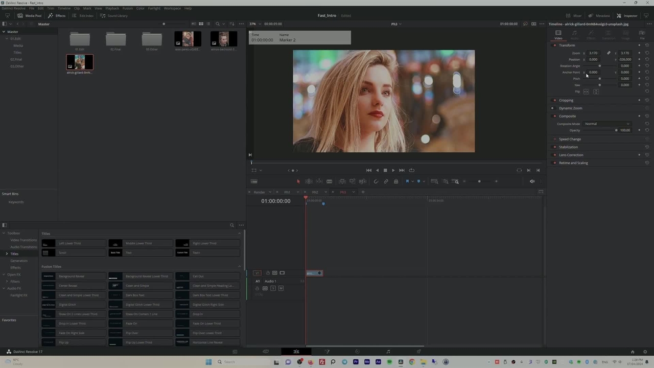The width and height of the screenshot is (654, 368).
Task: Switch media pool to list view
Action: pyautogui.click(x=208, y=24)
